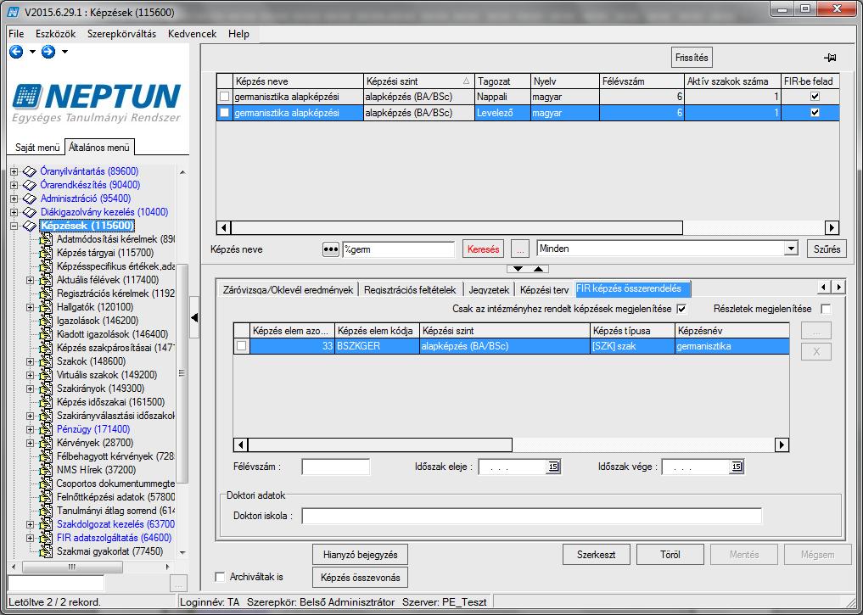863x615 pixels.
Task: Click the Hallgatók tree node icon
Action: pos(46,307)
